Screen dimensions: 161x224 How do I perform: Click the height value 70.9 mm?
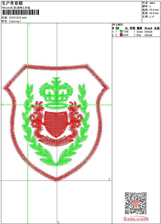pos(154,10)
